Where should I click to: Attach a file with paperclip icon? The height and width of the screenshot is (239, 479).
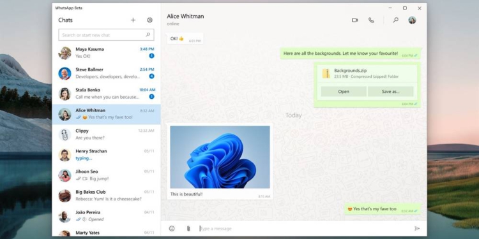188,228
